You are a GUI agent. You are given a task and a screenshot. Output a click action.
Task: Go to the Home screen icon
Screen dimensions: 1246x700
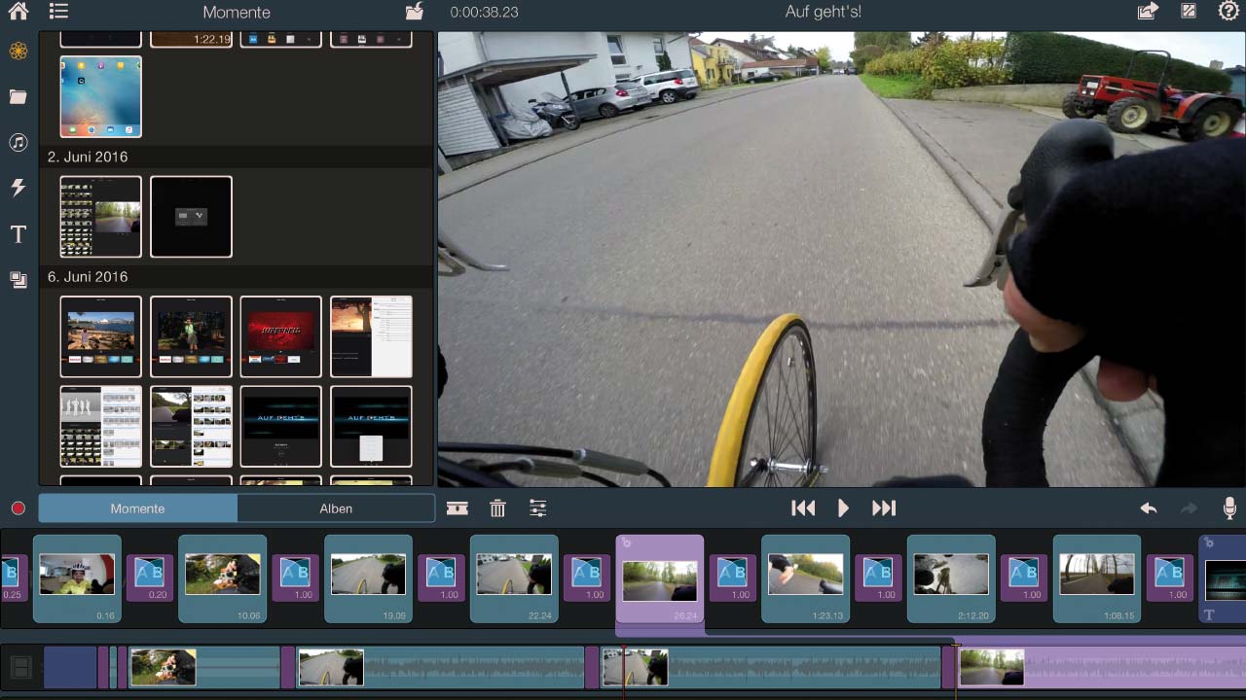18,12
